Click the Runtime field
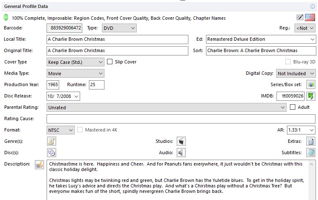 click(x=96, y=85)
